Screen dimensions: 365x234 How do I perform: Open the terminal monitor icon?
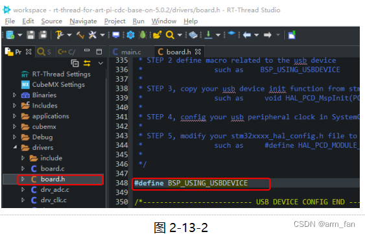pyautogui.click(x=115, y=35)
